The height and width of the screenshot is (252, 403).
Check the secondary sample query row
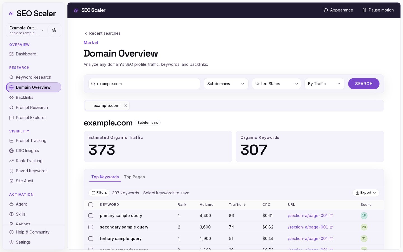[x=91, y=227]
